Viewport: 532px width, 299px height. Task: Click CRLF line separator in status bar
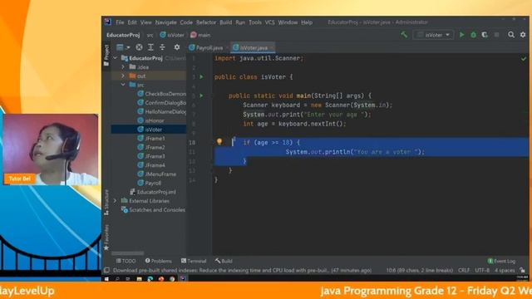464,271
